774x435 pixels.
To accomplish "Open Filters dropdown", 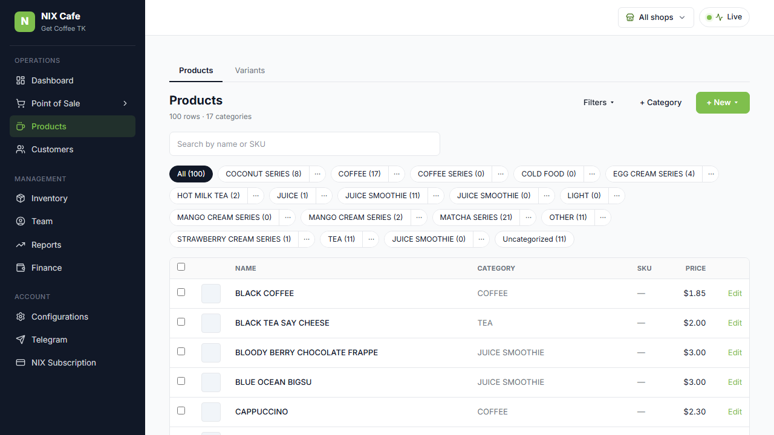I will [599, 103].
